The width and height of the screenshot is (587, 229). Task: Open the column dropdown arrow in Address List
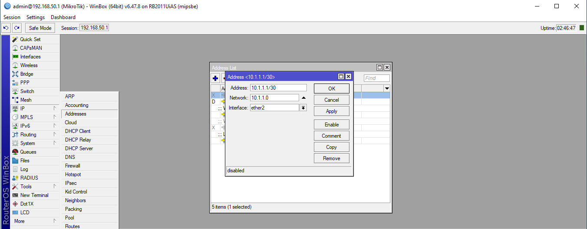(x=387, y=88)
